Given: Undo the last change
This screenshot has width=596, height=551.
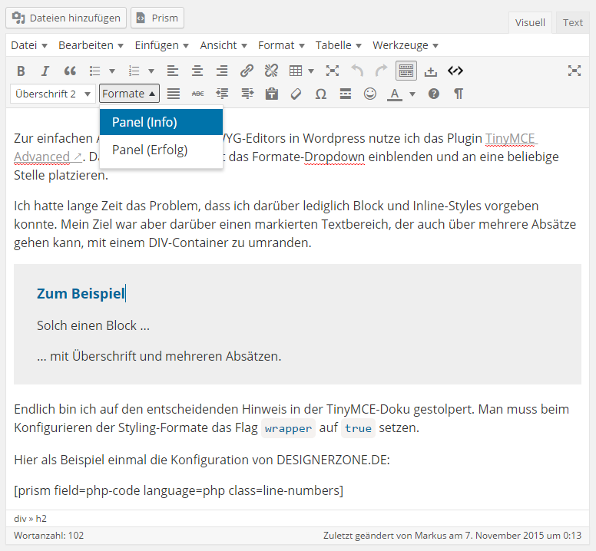Looking at the screenshot, I should 357,71.
